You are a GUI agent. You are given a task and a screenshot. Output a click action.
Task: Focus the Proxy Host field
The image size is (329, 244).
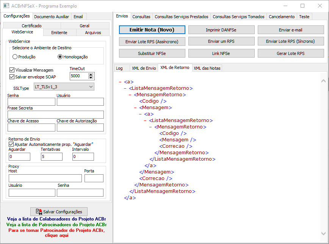click(45, 178)
